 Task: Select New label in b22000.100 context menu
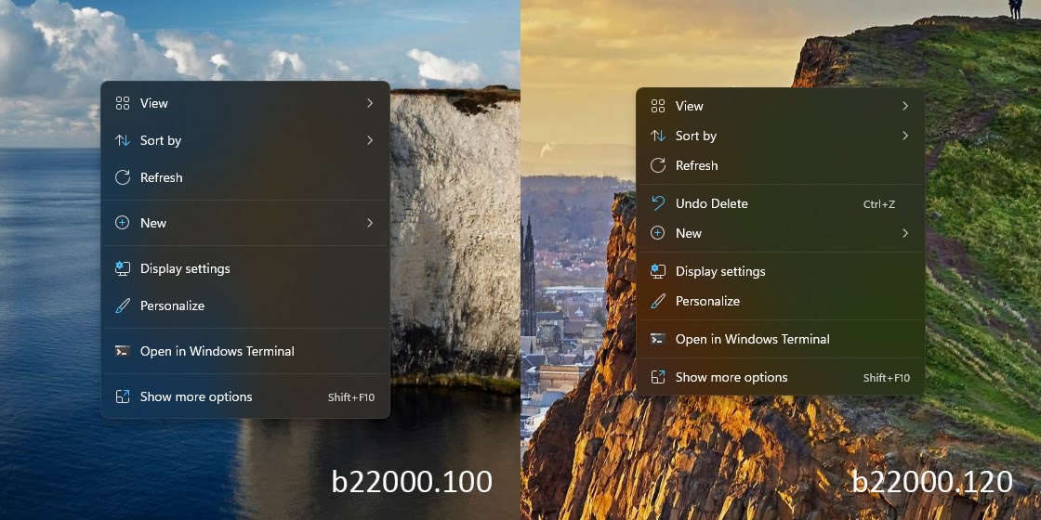[x=153, y=223]
